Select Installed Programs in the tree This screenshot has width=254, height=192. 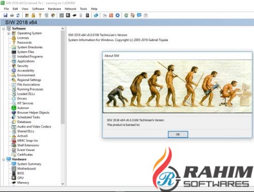tap(30, 56)
